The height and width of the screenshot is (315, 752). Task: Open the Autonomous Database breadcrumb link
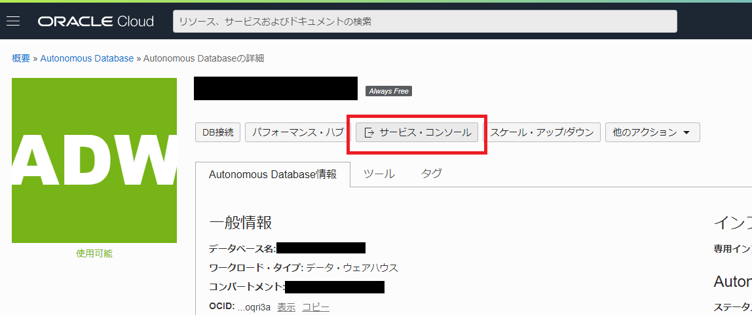click(x=87, y=58)
